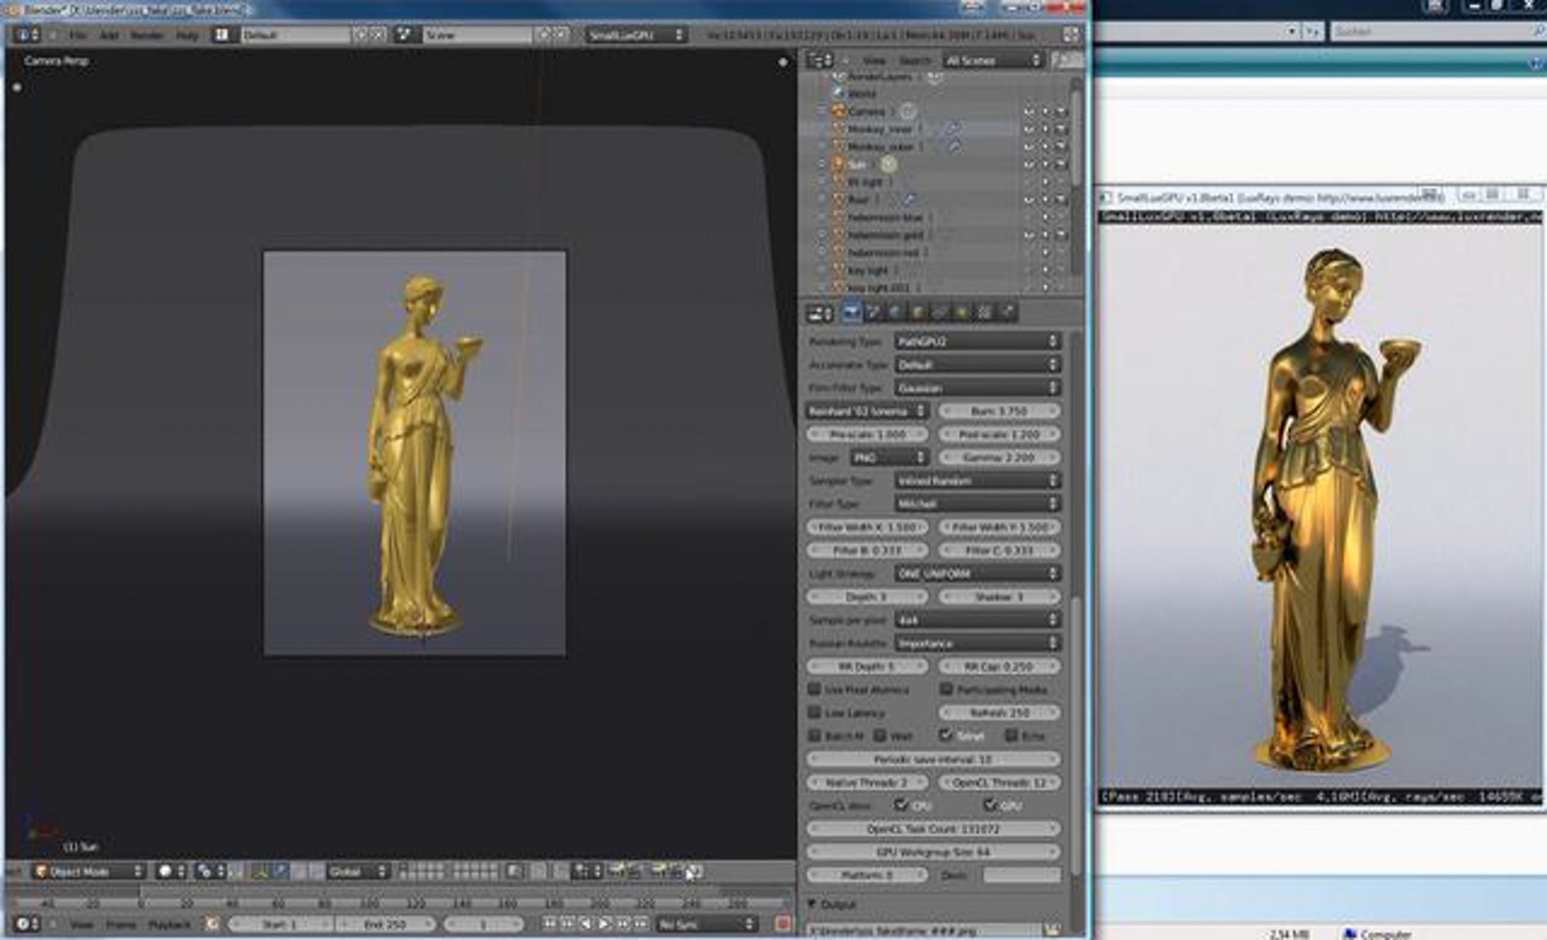1547x940 pixels.
Task: Click the Periodic save interval field
Action: pos(933,759)
